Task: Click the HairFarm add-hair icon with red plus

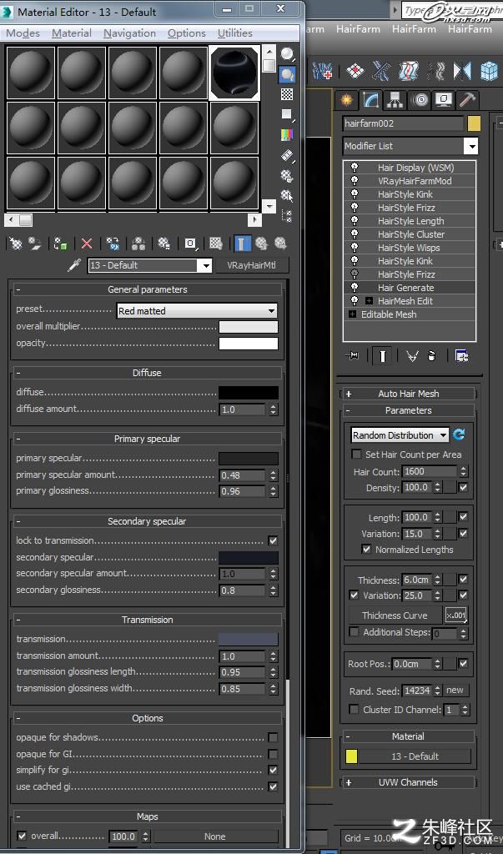Action: [x=322, y=72]
